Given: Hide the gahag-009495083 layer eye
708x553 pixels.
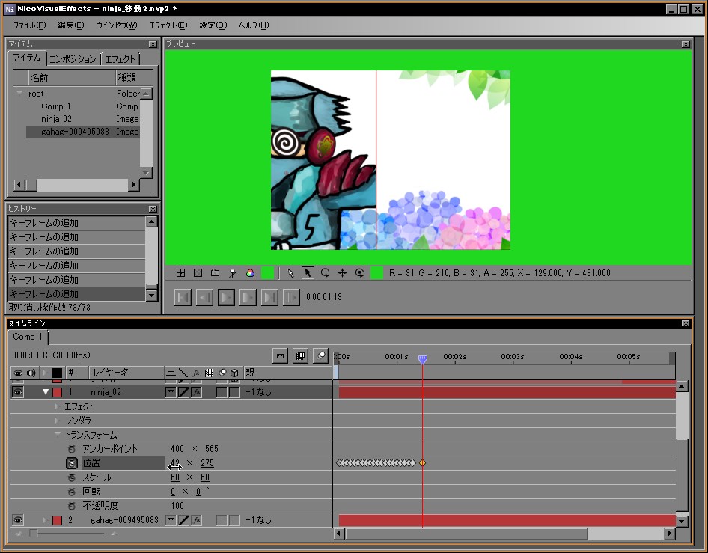Looking at the screenshot, I should point(18,520).
